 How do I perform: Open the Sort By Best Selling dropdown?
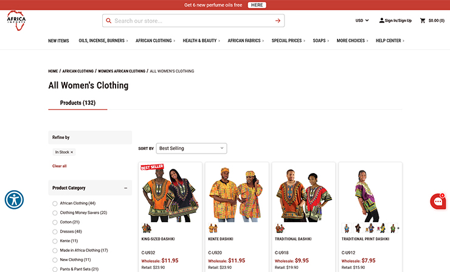[191, 148]
